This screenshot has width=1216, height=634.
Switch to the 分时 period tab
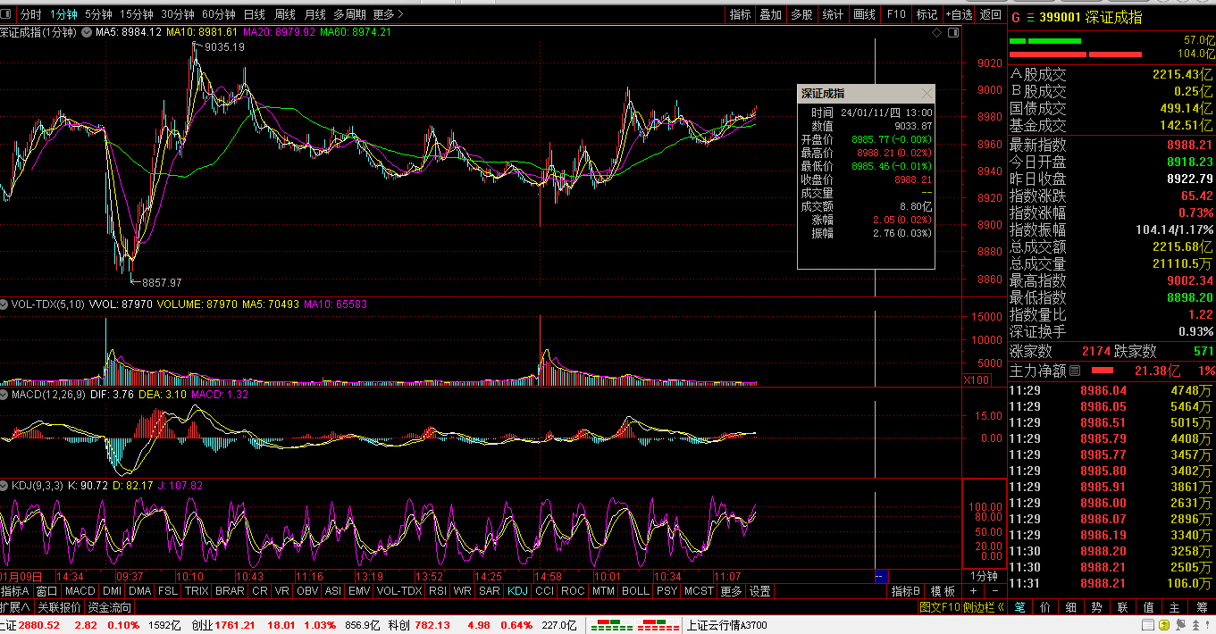31,14
